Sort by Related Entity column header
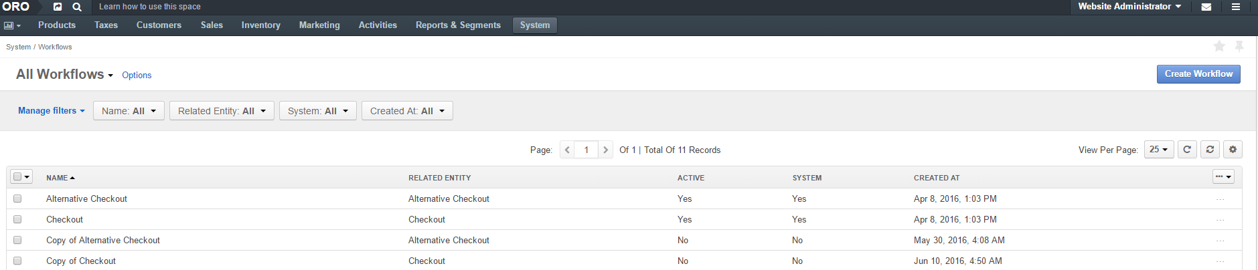 point(440,178)
